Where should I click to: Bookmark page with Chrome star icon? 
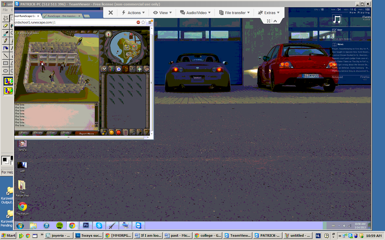click(x=143, y=22)
